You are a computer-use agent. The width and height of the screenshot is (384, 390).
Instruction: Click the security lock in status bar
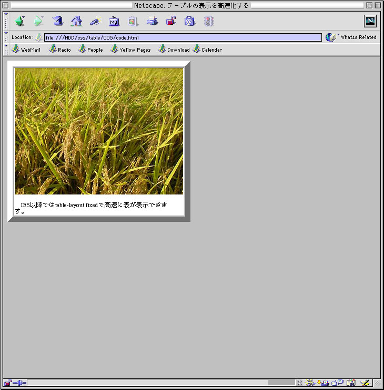(x=8, y=383)
